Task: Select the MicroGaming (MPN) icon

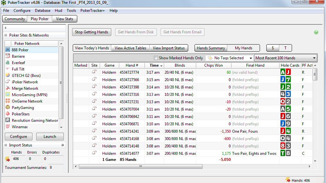Action: click(8, 95)
